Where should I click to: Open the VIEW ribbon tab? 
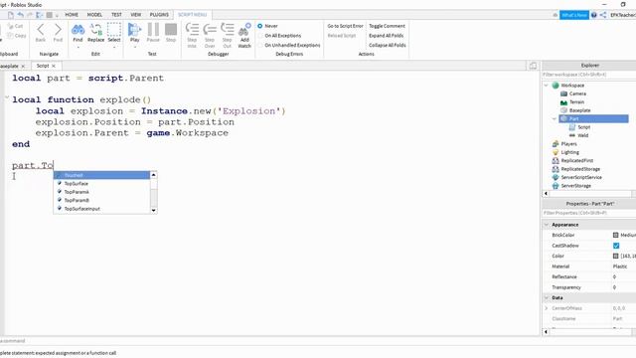(x=136, y=15)
